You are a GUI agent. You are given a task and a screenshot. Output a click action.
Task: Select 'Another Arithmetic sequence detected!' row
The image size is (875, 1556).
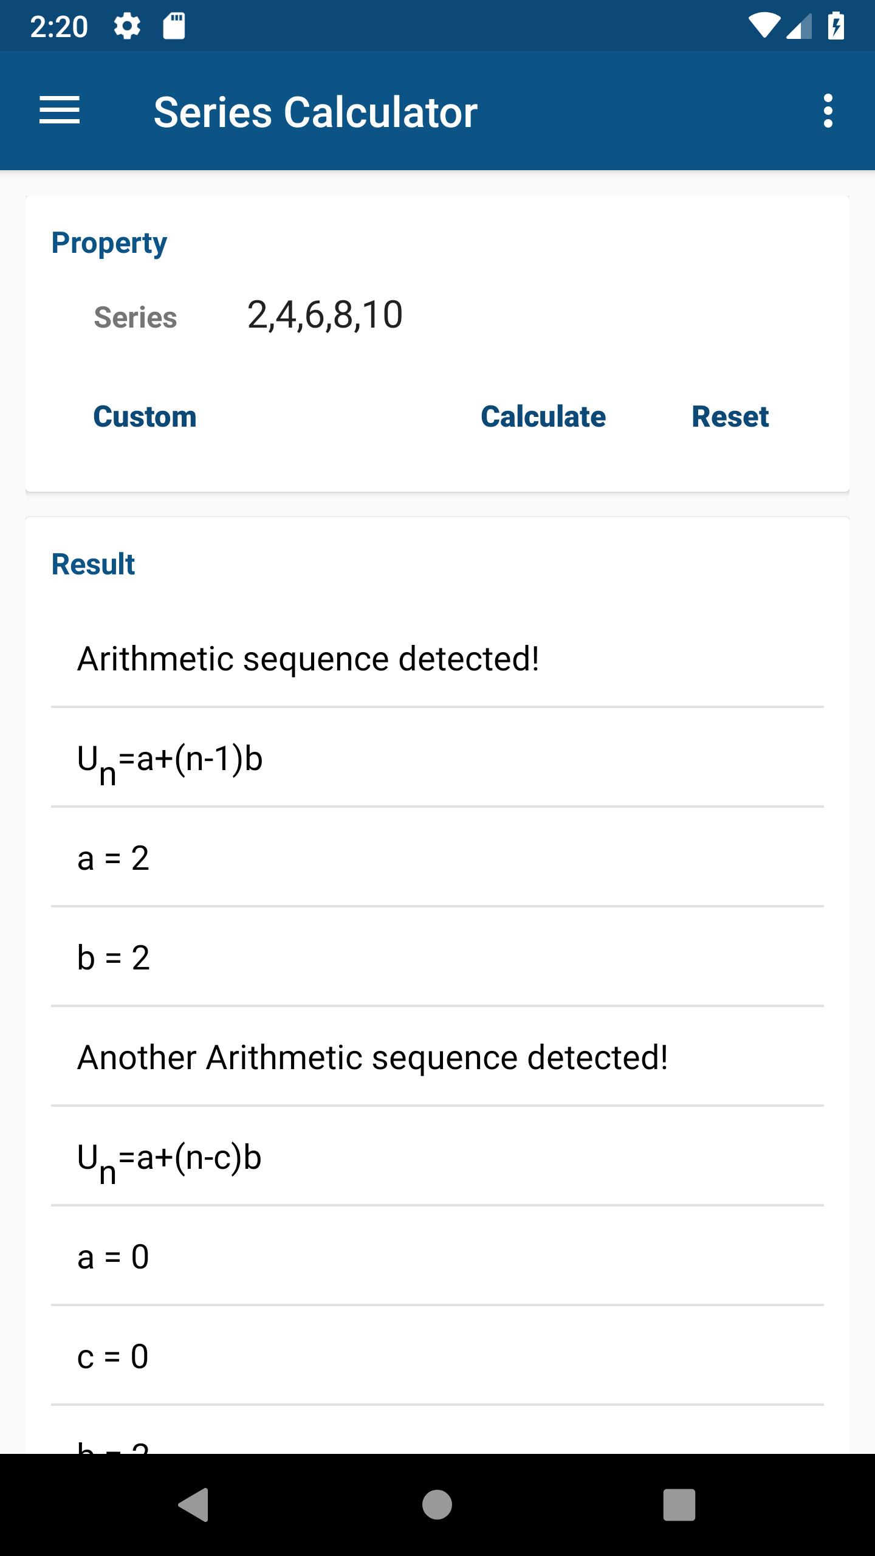coord(437,1057)
